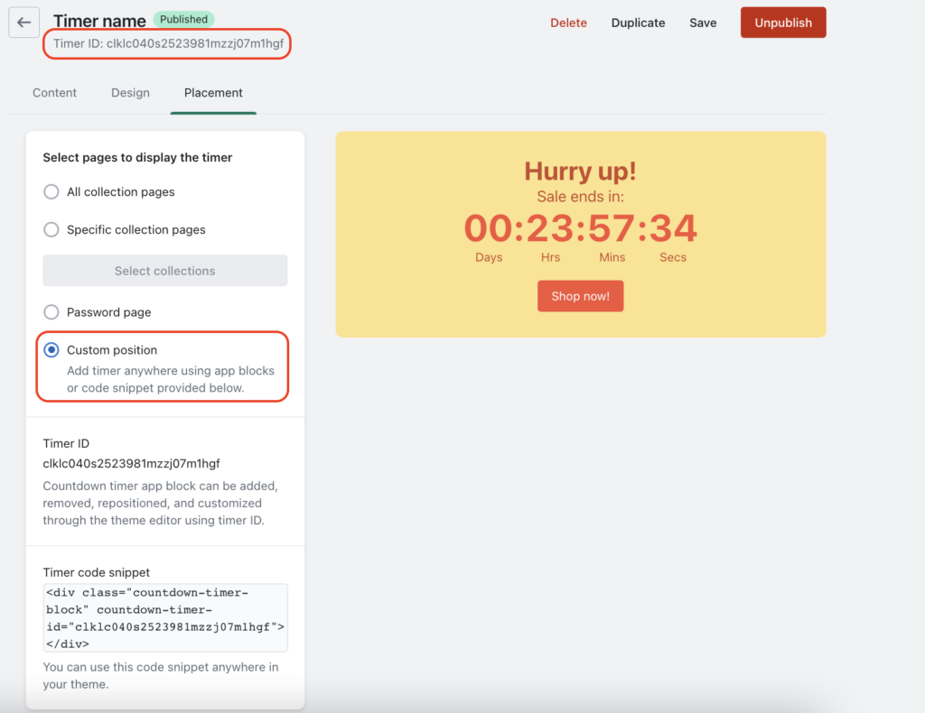Select Specific collection pages radio button

click(x=51, y=230)
